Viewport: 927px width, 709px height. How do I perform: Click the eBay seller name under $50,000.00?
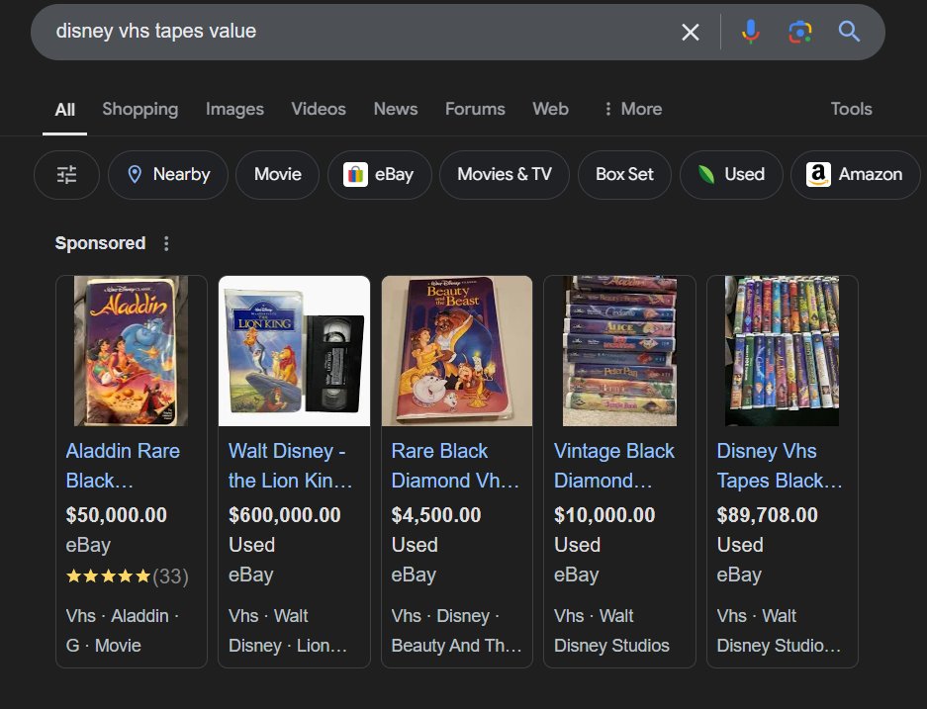click(88, 545)
